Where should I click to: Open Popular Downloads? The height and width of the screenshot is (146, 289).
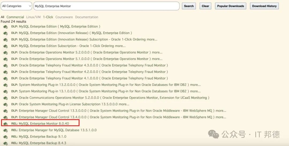point(231,6)
